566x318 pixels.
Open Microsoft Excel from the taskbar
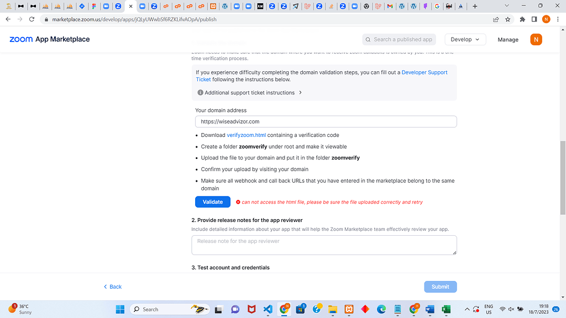click(446, 309)
